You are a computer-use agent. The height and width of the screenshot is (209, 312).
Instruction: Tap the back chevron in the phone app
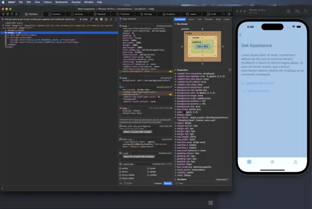pyautogui.click(x=240, y=35)
